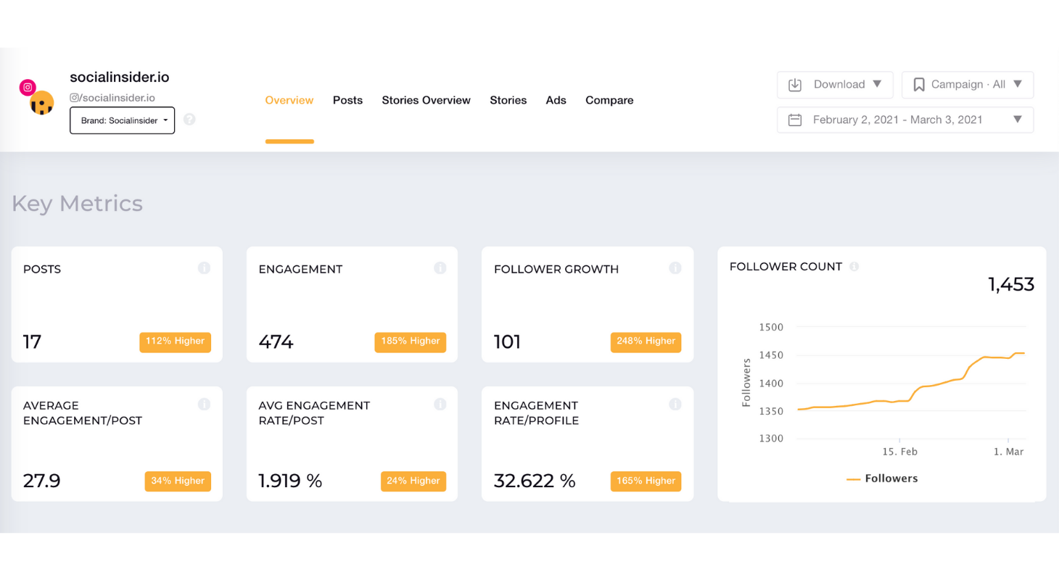
Task: Click the socialinsider.io profile name heading
Action: click(x=120, y=77)
